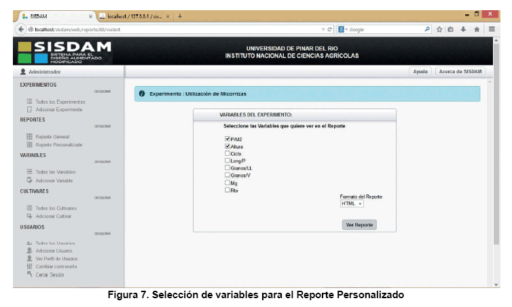Click the Reporte General grid icon
The image size is (512, 307).
[29, 137]
